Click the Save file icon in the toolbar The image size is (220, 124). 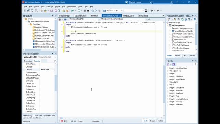(51, 11)
